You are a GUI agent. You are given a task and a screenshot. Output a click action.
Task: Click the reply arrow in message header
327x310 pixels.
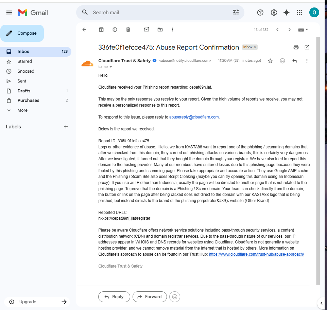point(295,61)
